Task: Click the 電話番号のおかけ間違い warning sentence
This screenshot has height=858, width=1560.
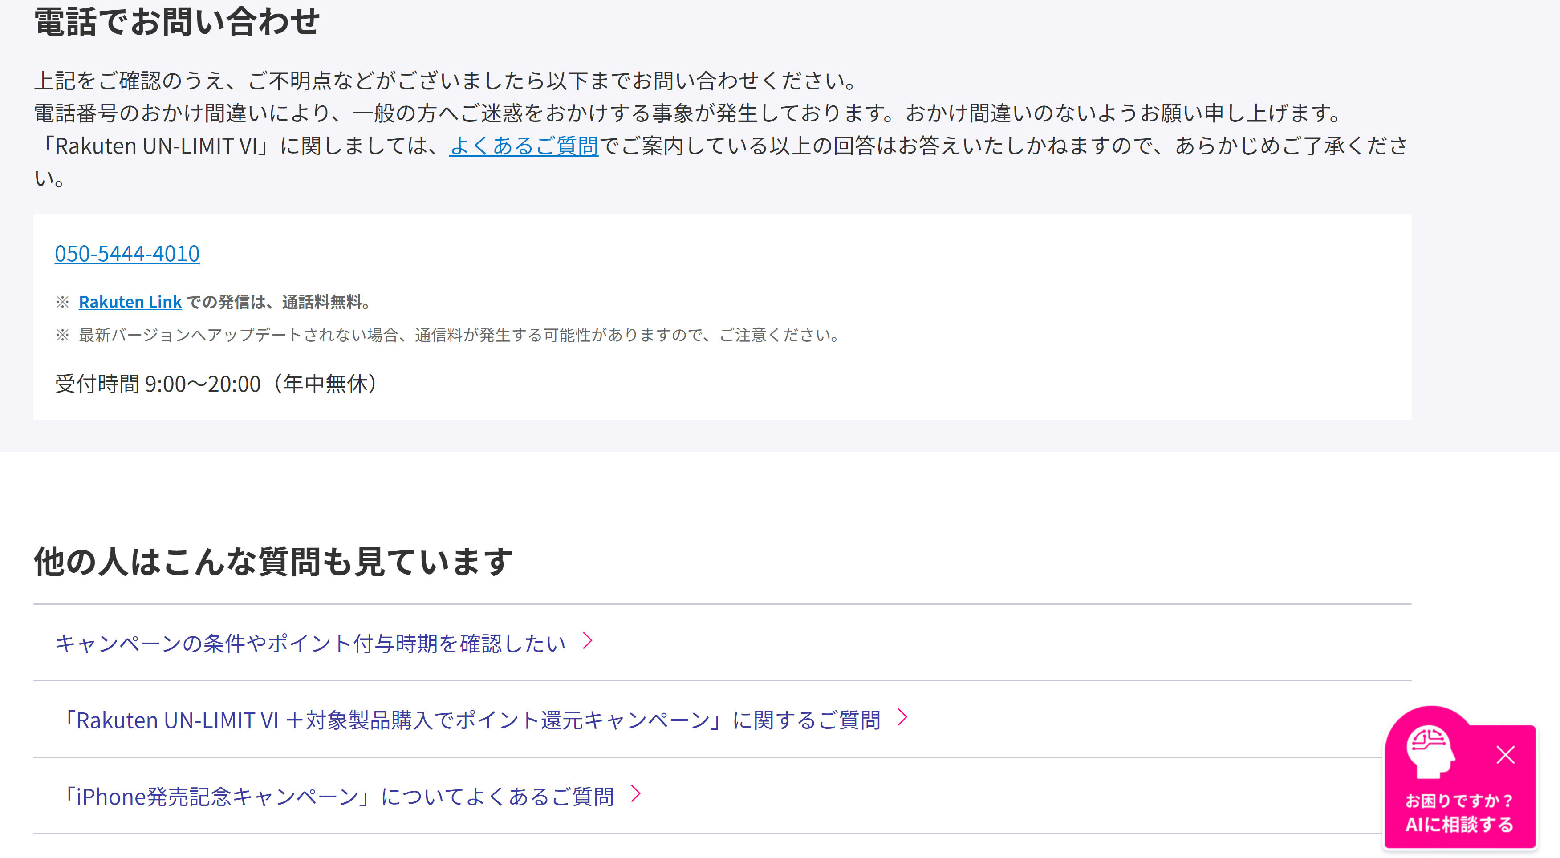Action: point(684,113)
